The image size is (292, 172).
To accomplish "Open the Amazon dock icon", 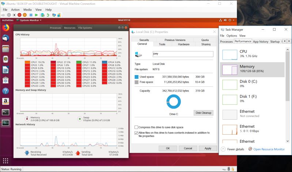I will 5,101.
